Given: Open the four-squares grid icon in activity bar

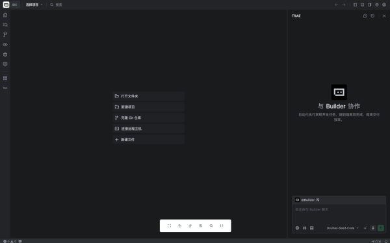Looking at the screenshot, I should [5, 78].
